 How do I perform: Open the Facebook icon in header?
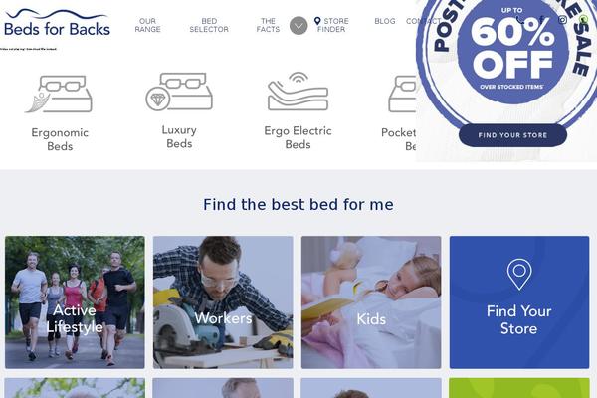click(x=541, y=20)
